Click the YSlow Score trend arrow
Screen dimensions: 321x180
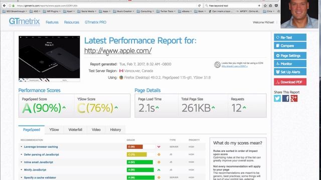coord(116,107)
